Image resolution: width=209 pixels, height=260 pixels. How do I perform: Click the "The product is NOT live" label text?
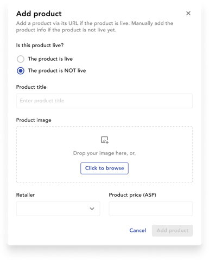tap(57, 70)
